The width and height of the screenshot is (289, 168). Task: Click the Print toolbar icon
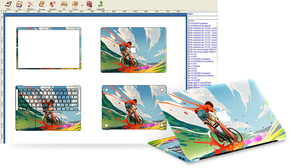(8, 5)
